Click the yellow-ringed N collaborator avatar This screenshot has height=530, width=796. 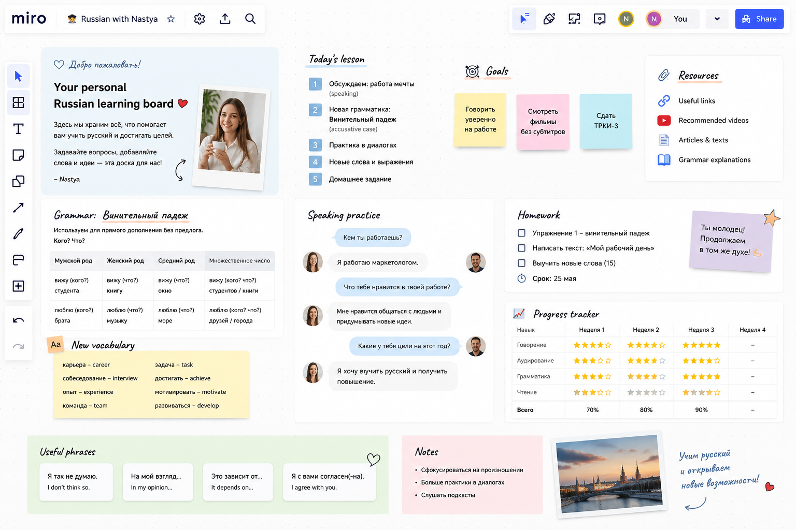626,19
